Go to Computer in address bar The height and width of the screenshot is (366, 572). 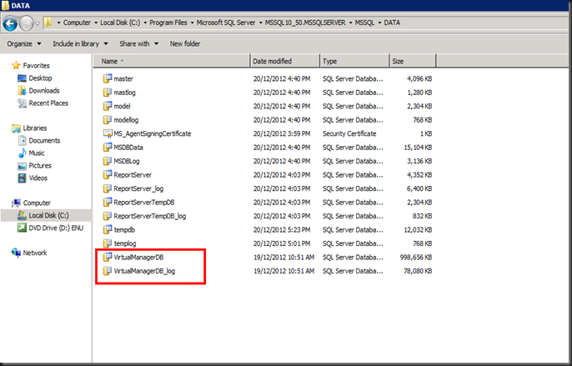point(77,23)
